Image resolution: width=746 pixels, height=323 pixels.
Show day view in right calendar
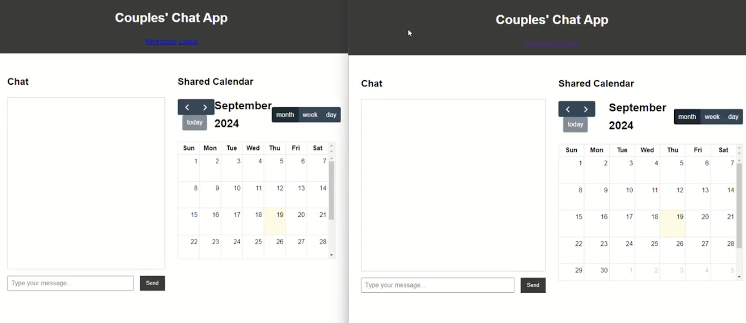click(x=733, y=117)
